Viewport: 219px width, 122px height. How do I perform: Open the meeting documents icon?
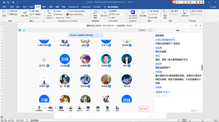[x=107, y=109]
